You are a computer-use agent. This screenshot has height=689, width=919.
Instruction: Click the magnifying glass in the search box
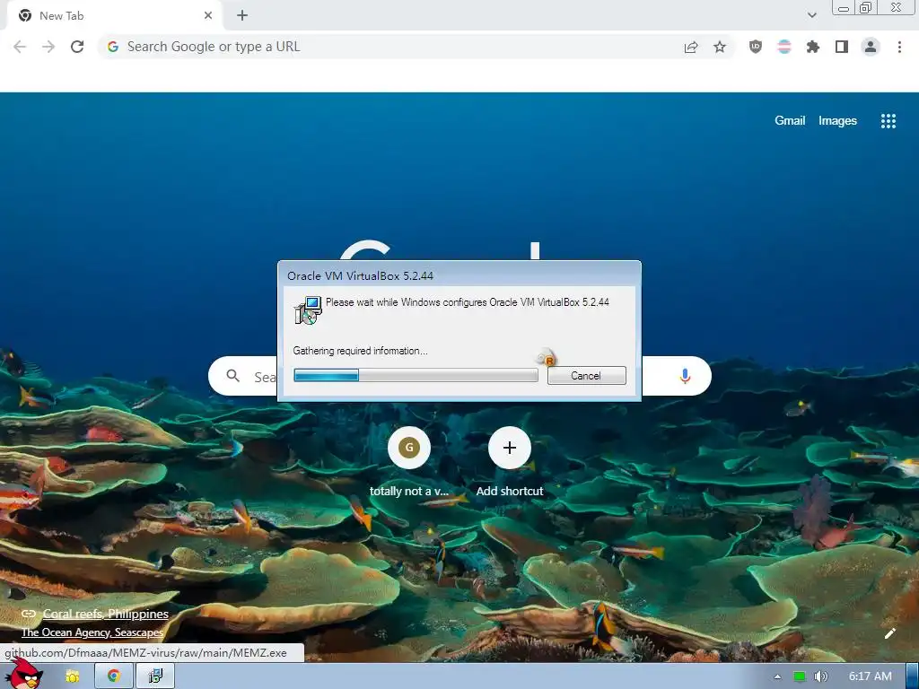233,376
